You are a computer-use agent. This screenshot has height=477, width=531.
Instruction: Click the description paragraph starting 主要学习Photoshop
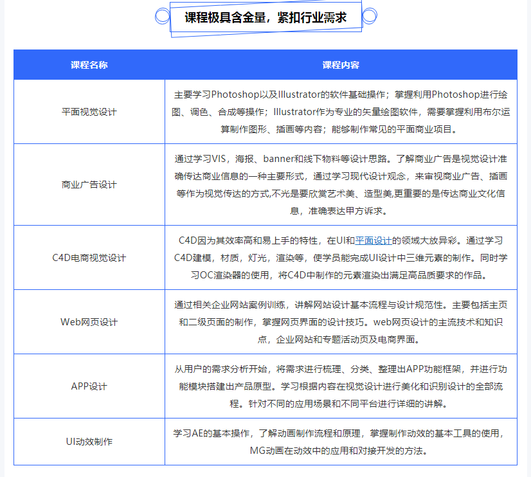(x=341, y=111)
